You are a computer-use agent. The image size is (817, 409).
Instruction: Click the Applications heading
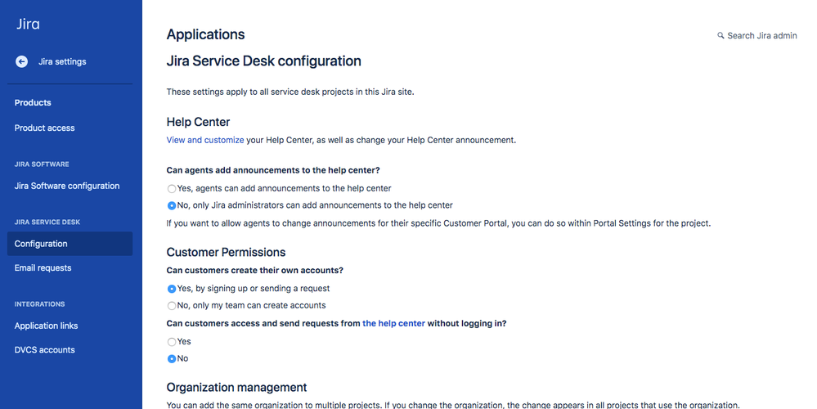click(x=205, y=34)
